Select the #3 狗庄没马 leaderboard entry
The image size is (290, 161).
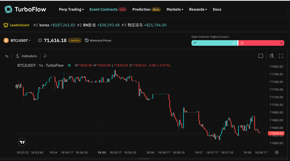[x=144, y=25]
